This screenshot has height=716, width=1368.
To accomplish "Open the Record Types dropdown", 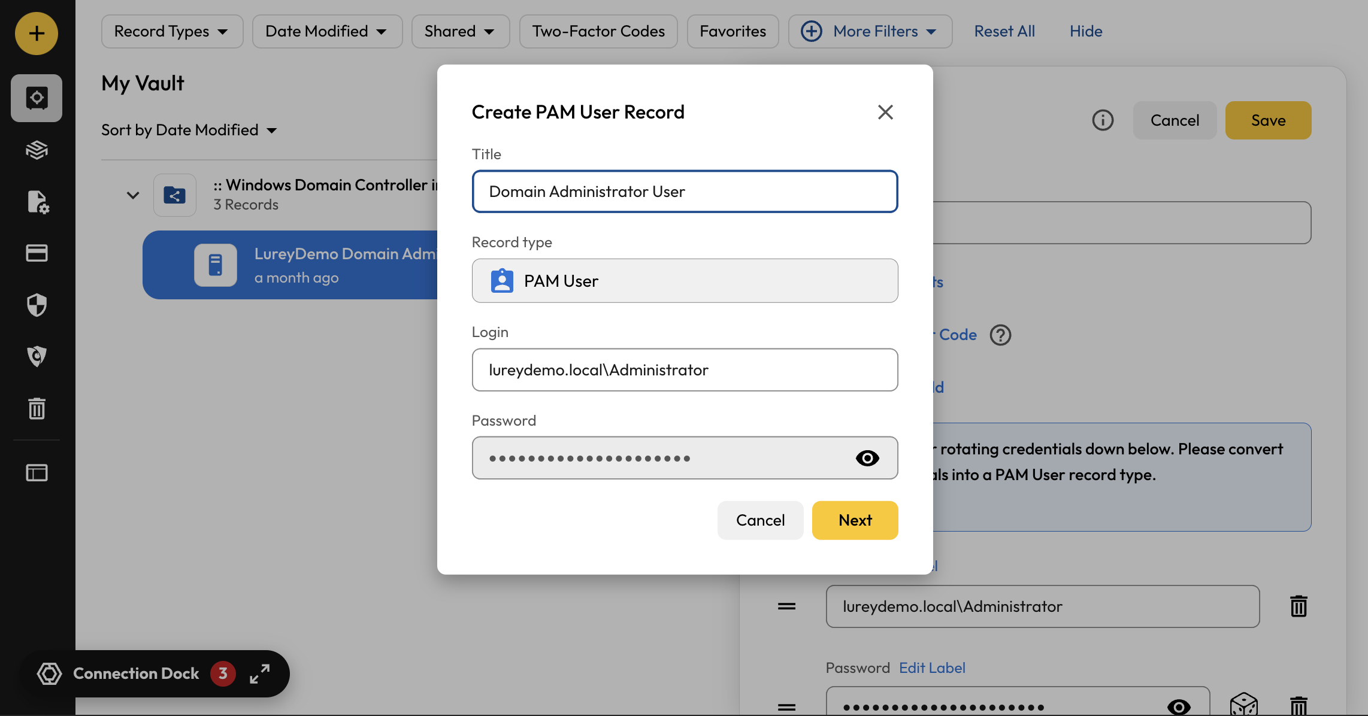I will (x=172, y=31).
